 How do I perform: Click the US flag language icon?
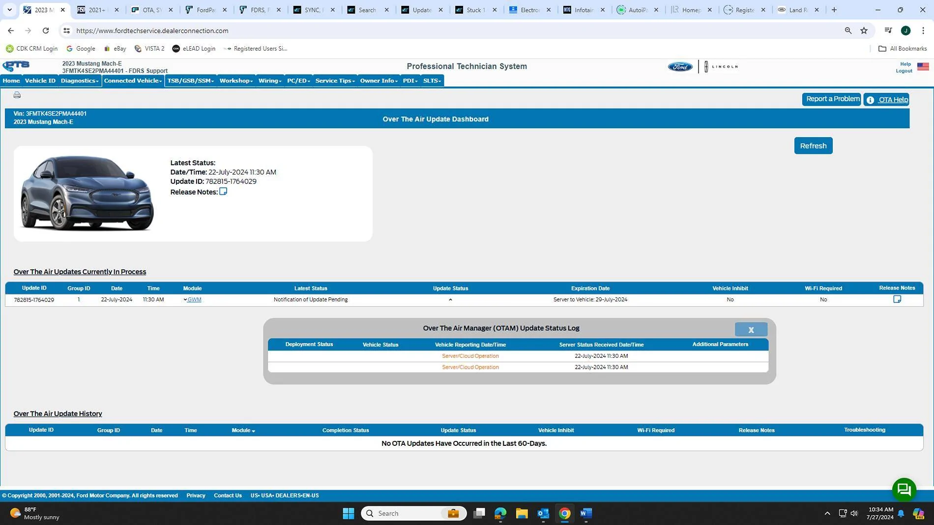(923, 66)
